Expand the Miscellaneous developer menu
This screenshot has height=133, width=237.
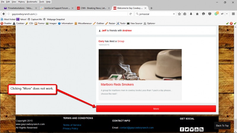[83, 23]
